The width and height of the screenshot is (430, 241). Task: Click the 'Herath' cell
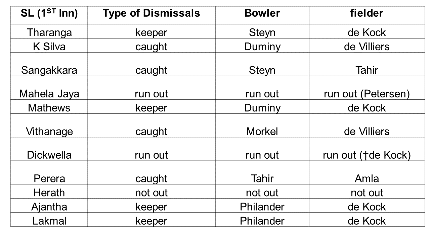tap(49, 192)
